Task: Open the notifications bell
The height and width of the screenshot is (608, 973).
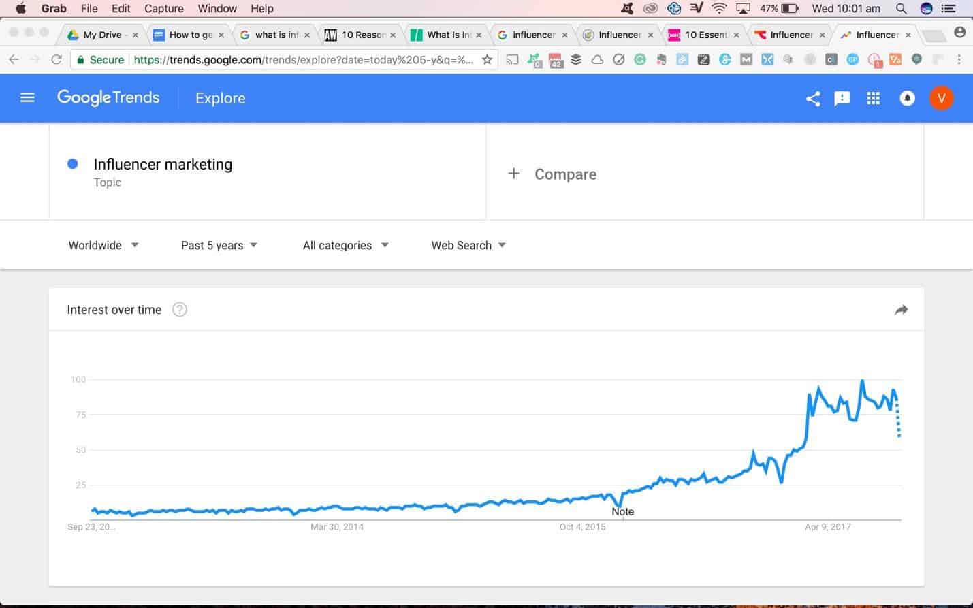Action: pos(907,99)
